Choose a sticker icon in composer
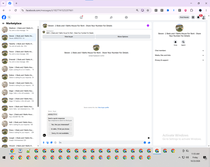The width and height of the screenshot is (210, 167). coord(52,142)
